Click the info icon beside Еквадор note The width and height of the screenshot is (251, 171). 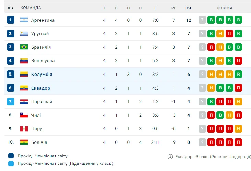[170, 157]
